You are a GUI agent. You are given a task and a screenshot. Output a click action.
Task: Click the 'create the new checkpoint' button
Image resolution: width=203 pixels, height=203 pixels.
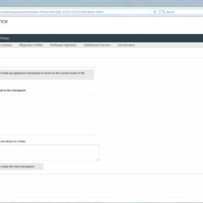pos(22,167)
